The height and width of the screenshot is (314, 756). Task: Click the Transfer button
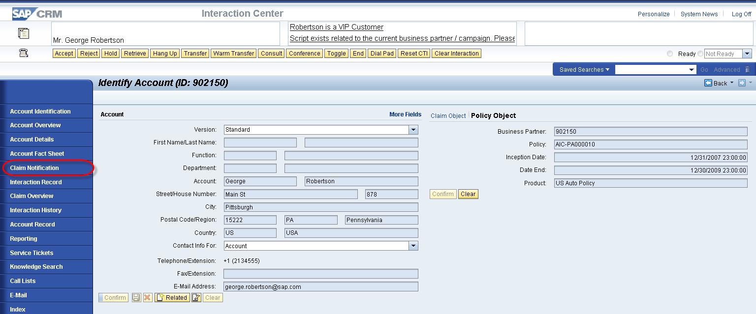point(195,54)
